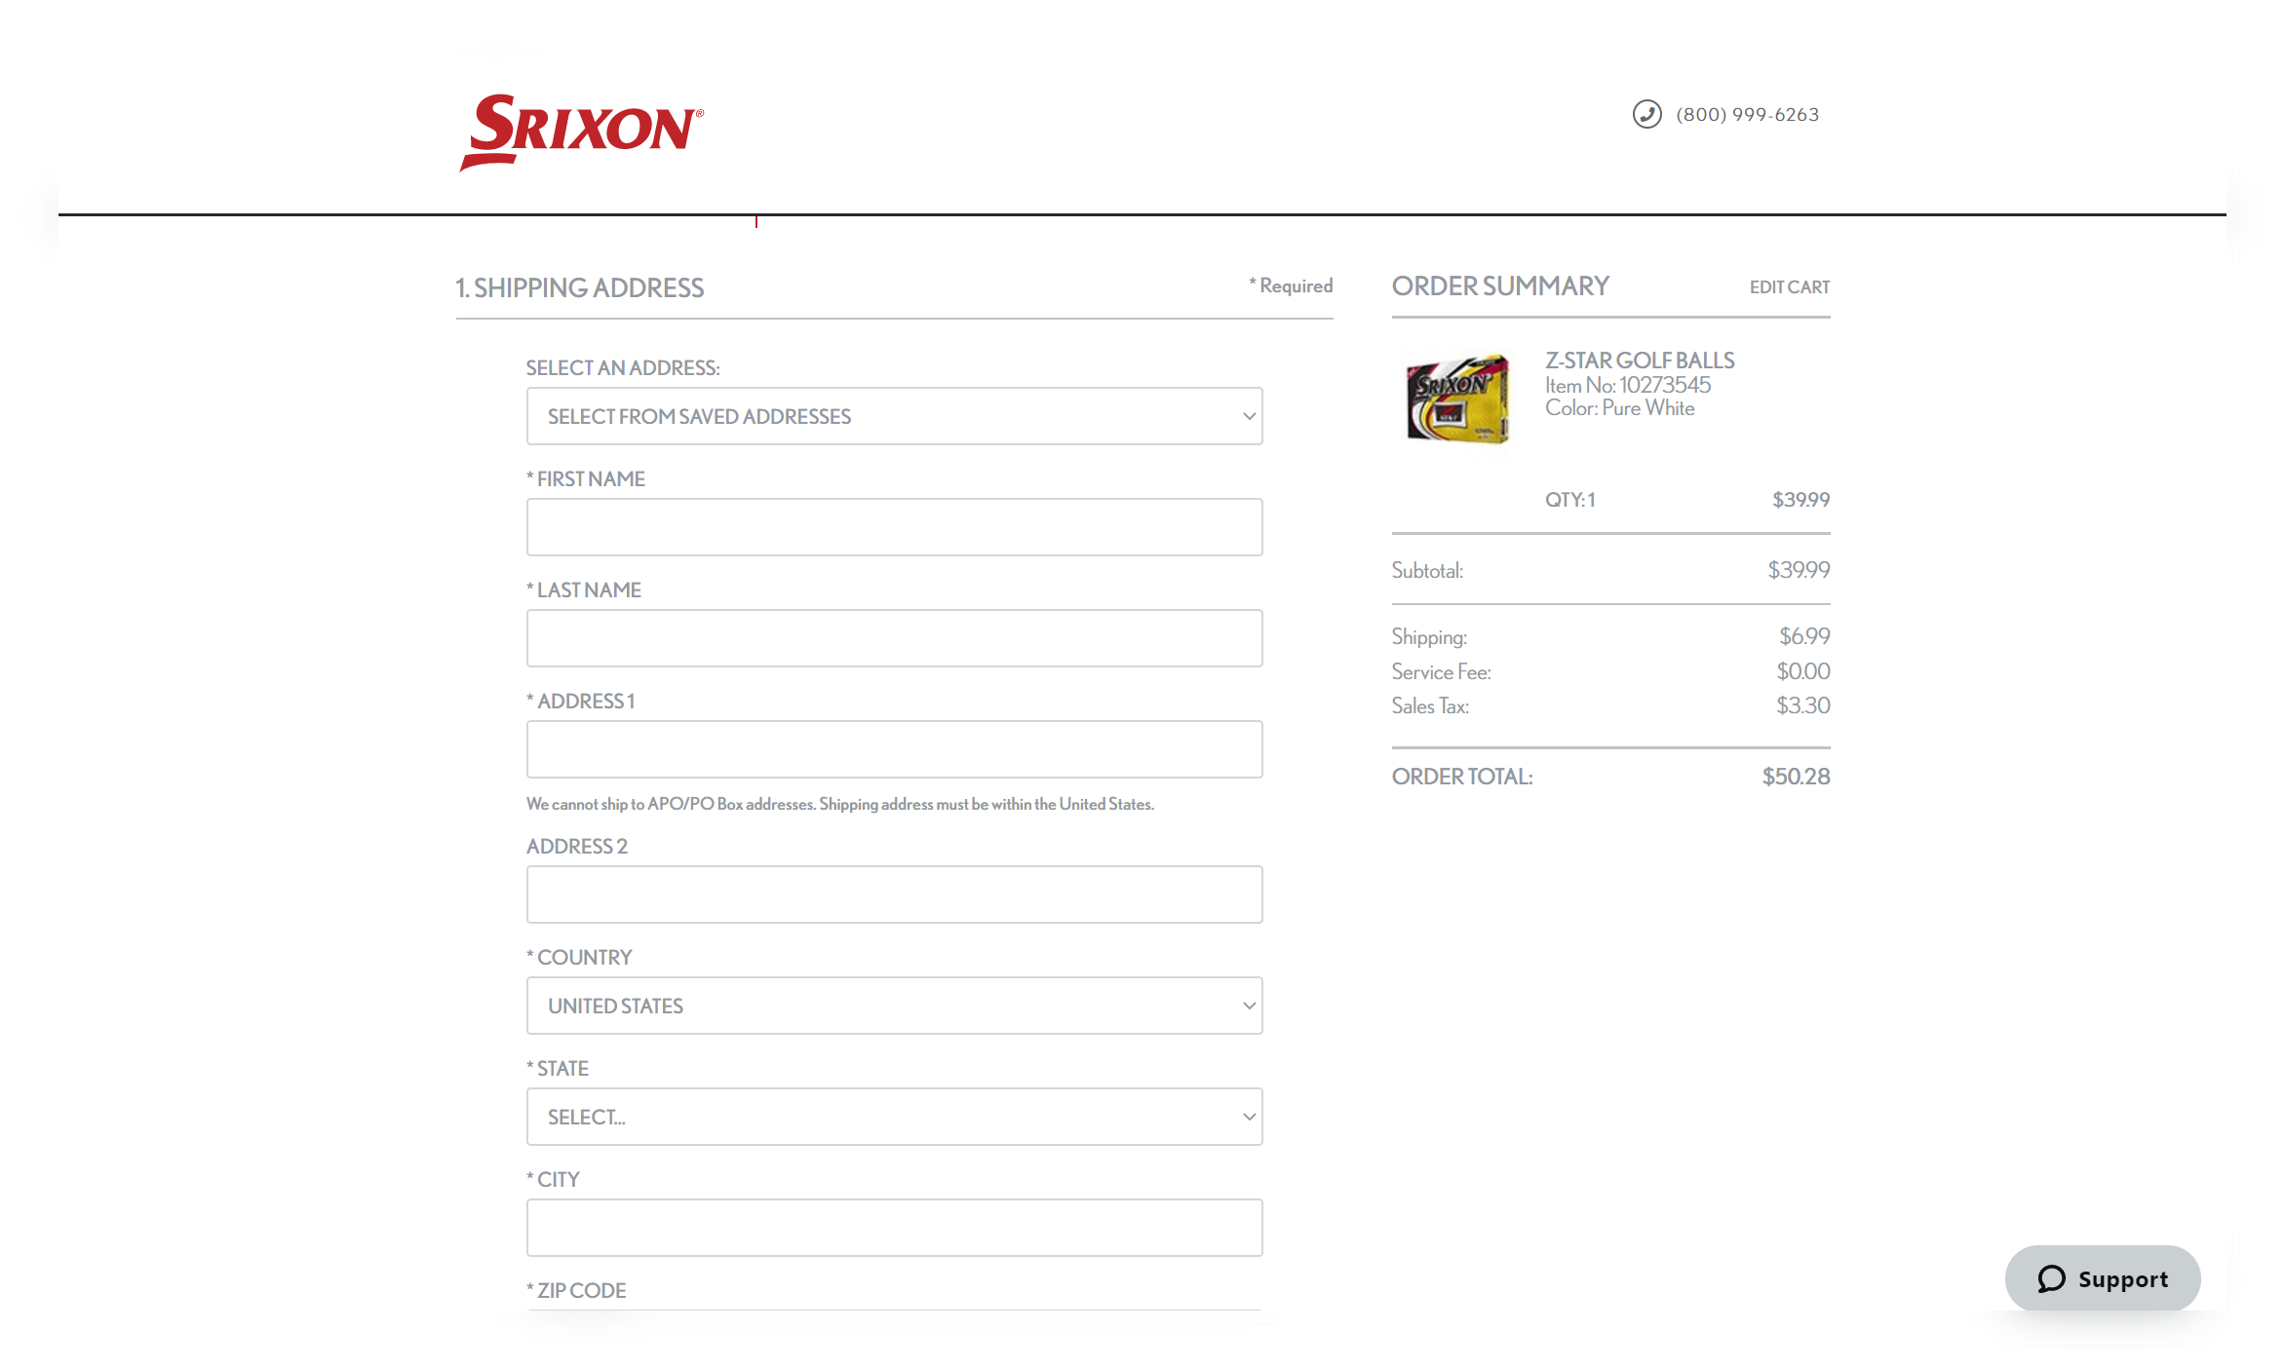Image resolution: width=2285 pixels, height=1369 pixels.
Task: Click the chat bubble icon in Support
Action: [2051, 1278]
